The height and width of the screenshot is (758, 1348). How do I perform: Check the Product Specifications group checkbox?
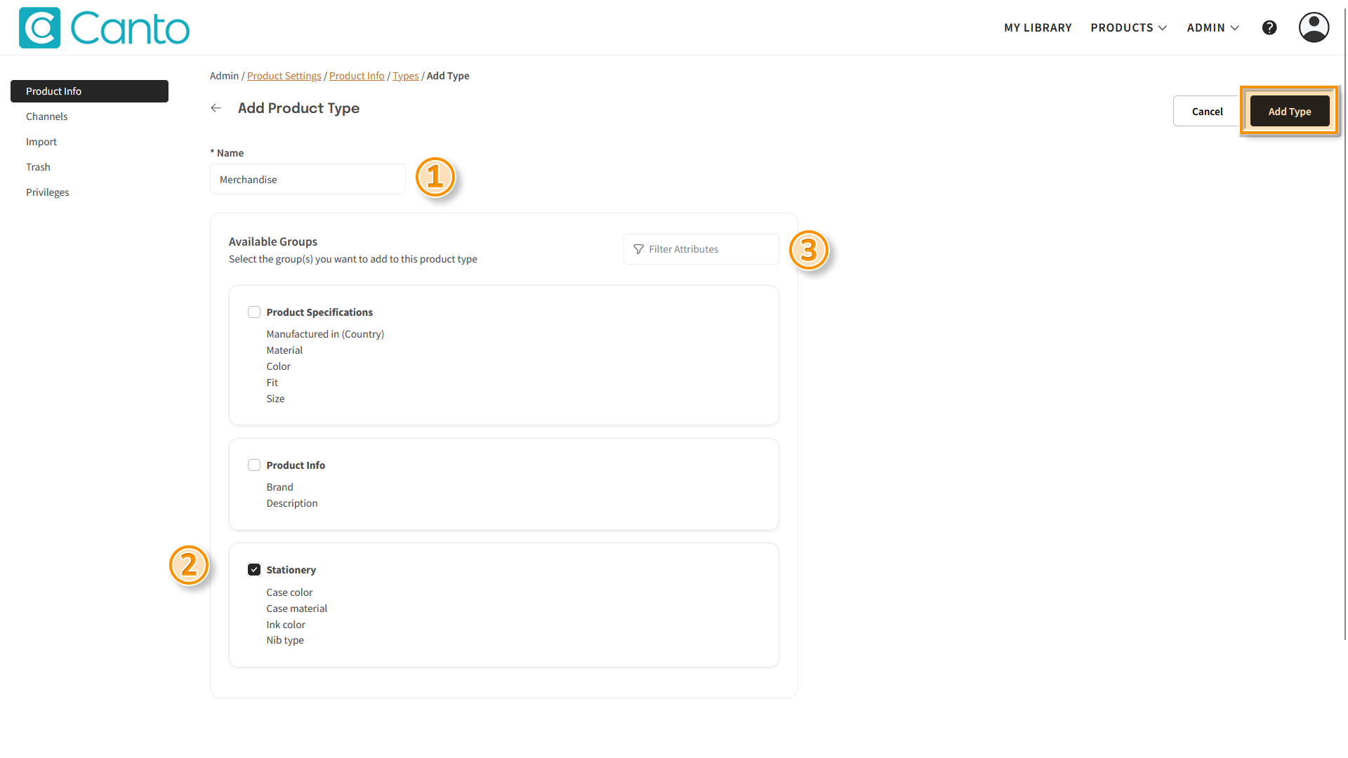point(254,312)
